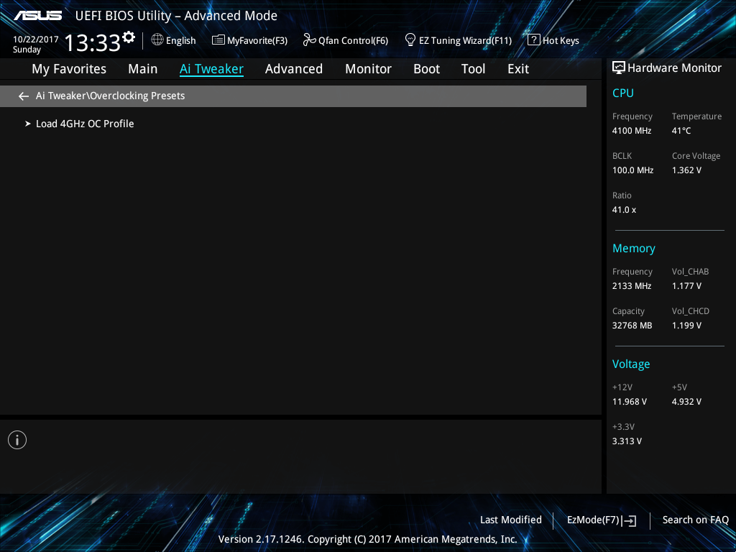Change language via the English label
The height and width of the screenshot is (552, 736).
coord(180,41)
